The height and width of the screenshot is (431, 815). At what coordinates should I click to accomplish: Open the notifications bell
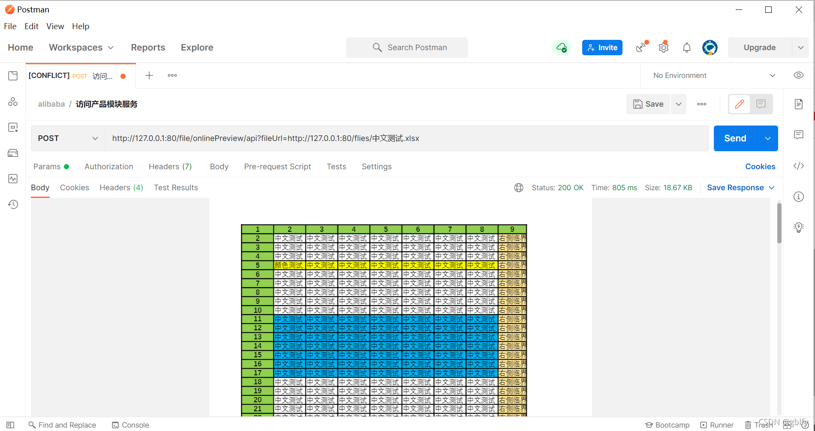687,48
